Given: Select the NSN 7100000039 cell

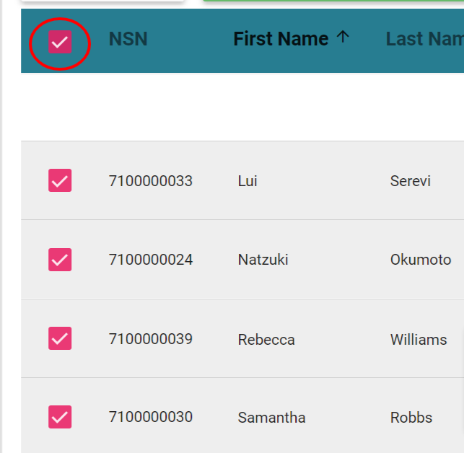Looking at the screenshot, I should click(151, 339).
